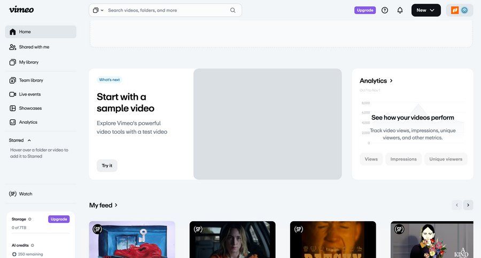Viewport: 481px width, 258px height.
Task: Click the Home house icon
Action: (13, 32)
